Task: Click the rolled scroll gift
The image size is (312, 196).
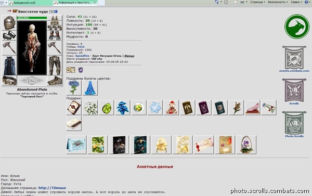Action: click(269, 108)
